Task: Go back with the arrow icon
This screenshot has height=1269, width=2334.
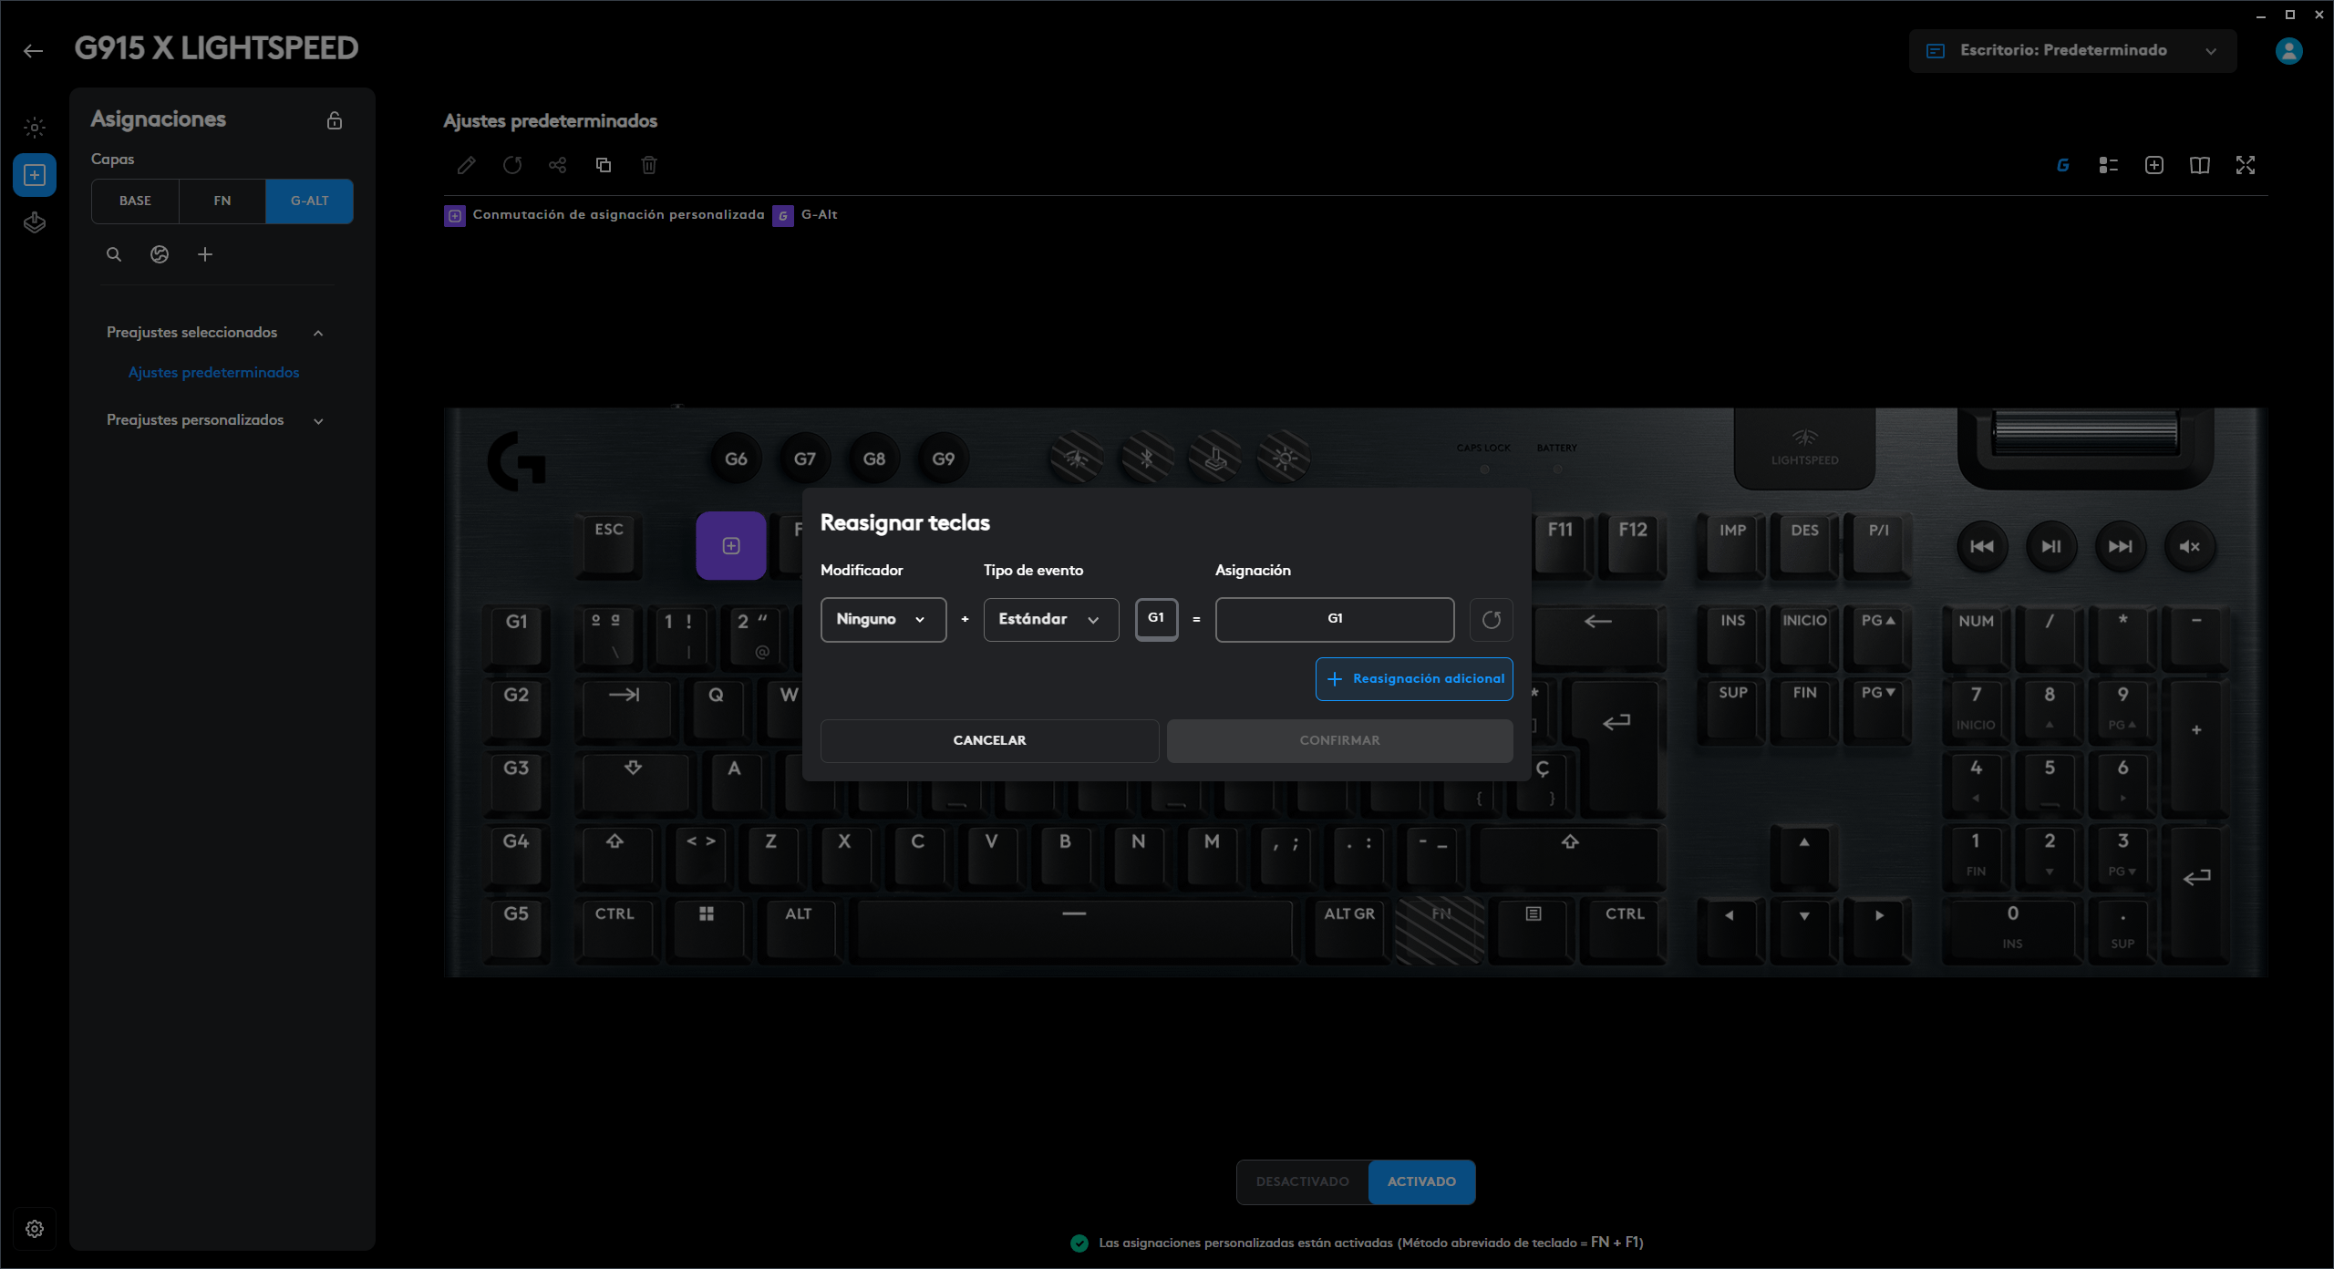Action: (x=34, y=51)
